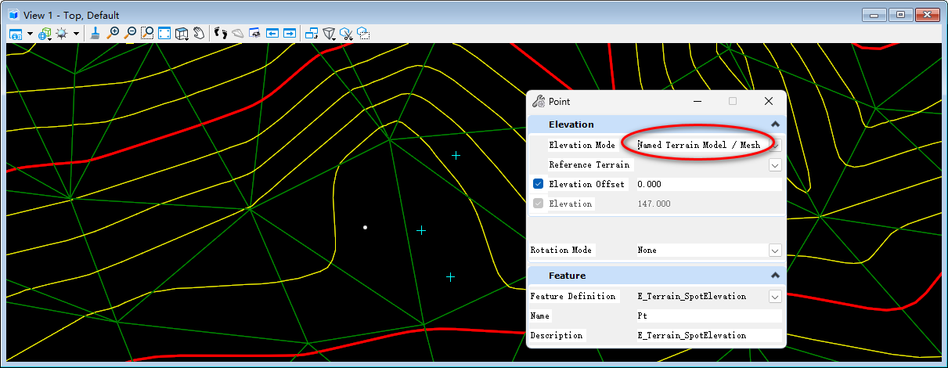
Task: Select the Window Area zoom tool
Action: coord(147,34)
